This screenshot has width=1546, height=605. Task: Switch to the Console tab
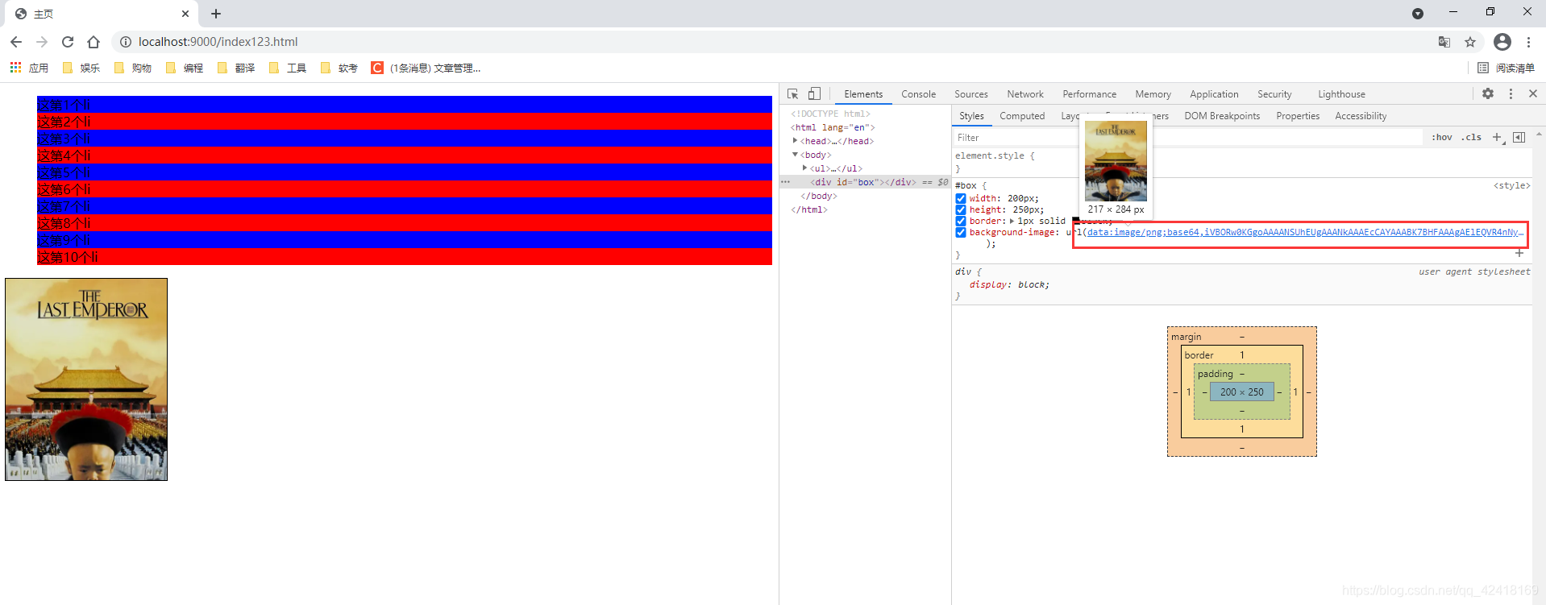click(918, 94)
